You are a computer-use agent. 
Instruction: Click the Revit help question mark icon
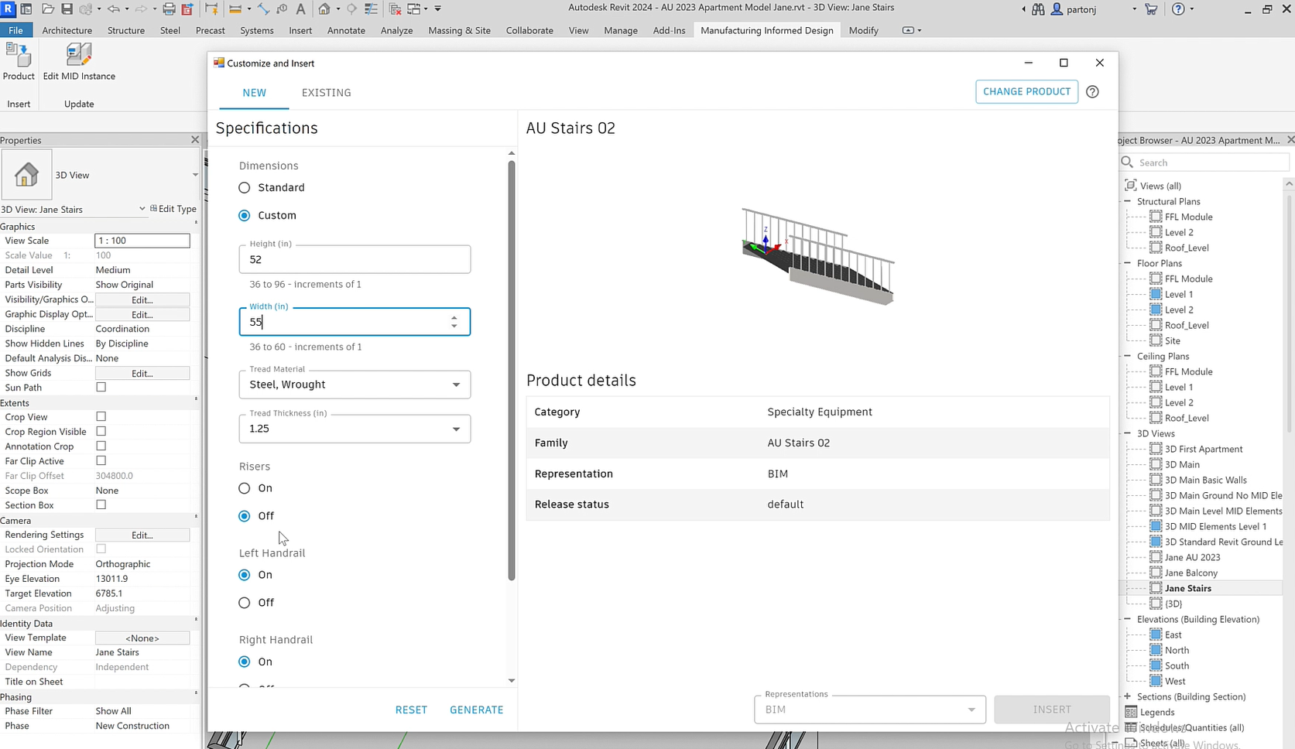point(1178,9)
